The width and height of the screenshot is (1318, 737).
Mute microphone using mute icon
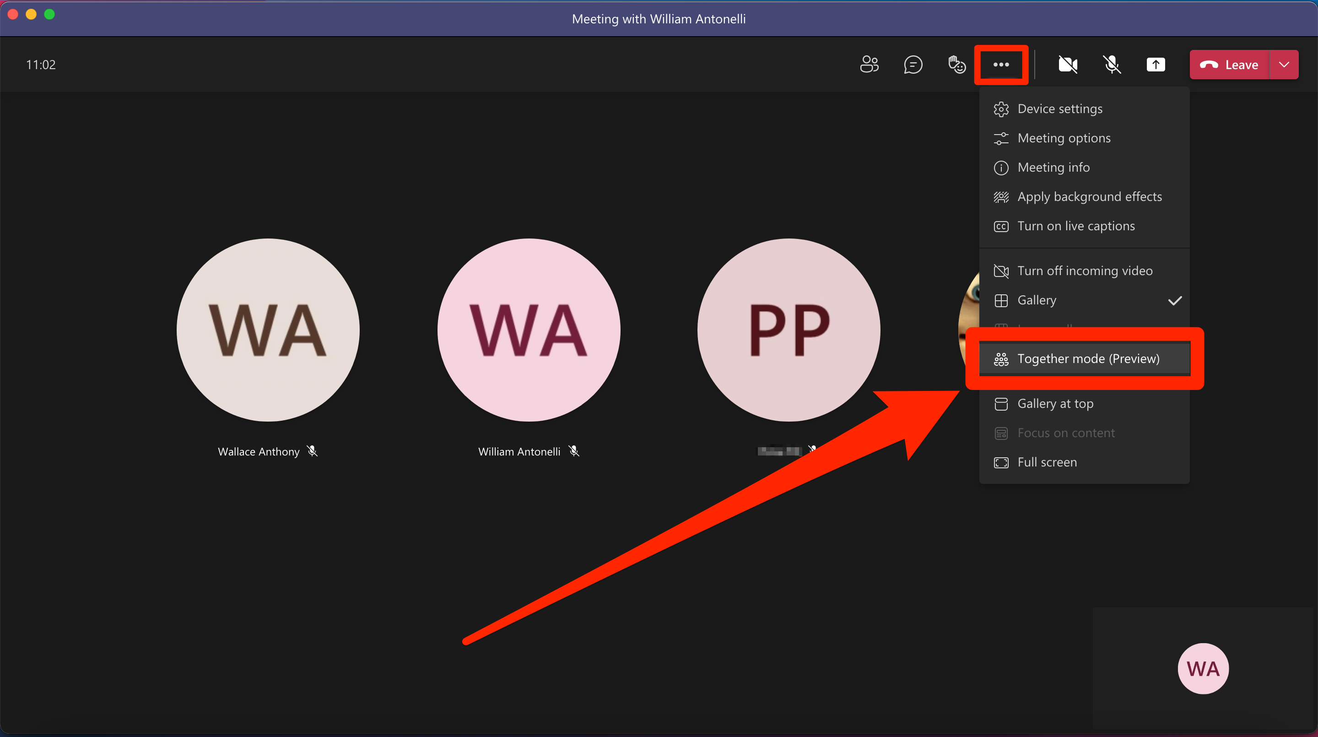point(1111,63)
